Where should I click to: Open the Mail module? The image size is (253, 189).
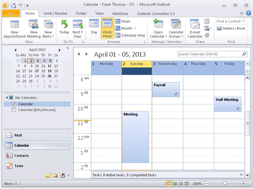[x=37, y=135]
